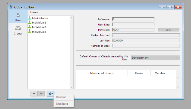Click groups table scroll down arrow
191x109 pixels.
(178, 87)
